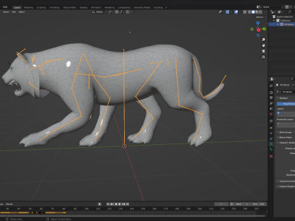Open the Tool properties tab
295x221 pixels.
[271, 85]
